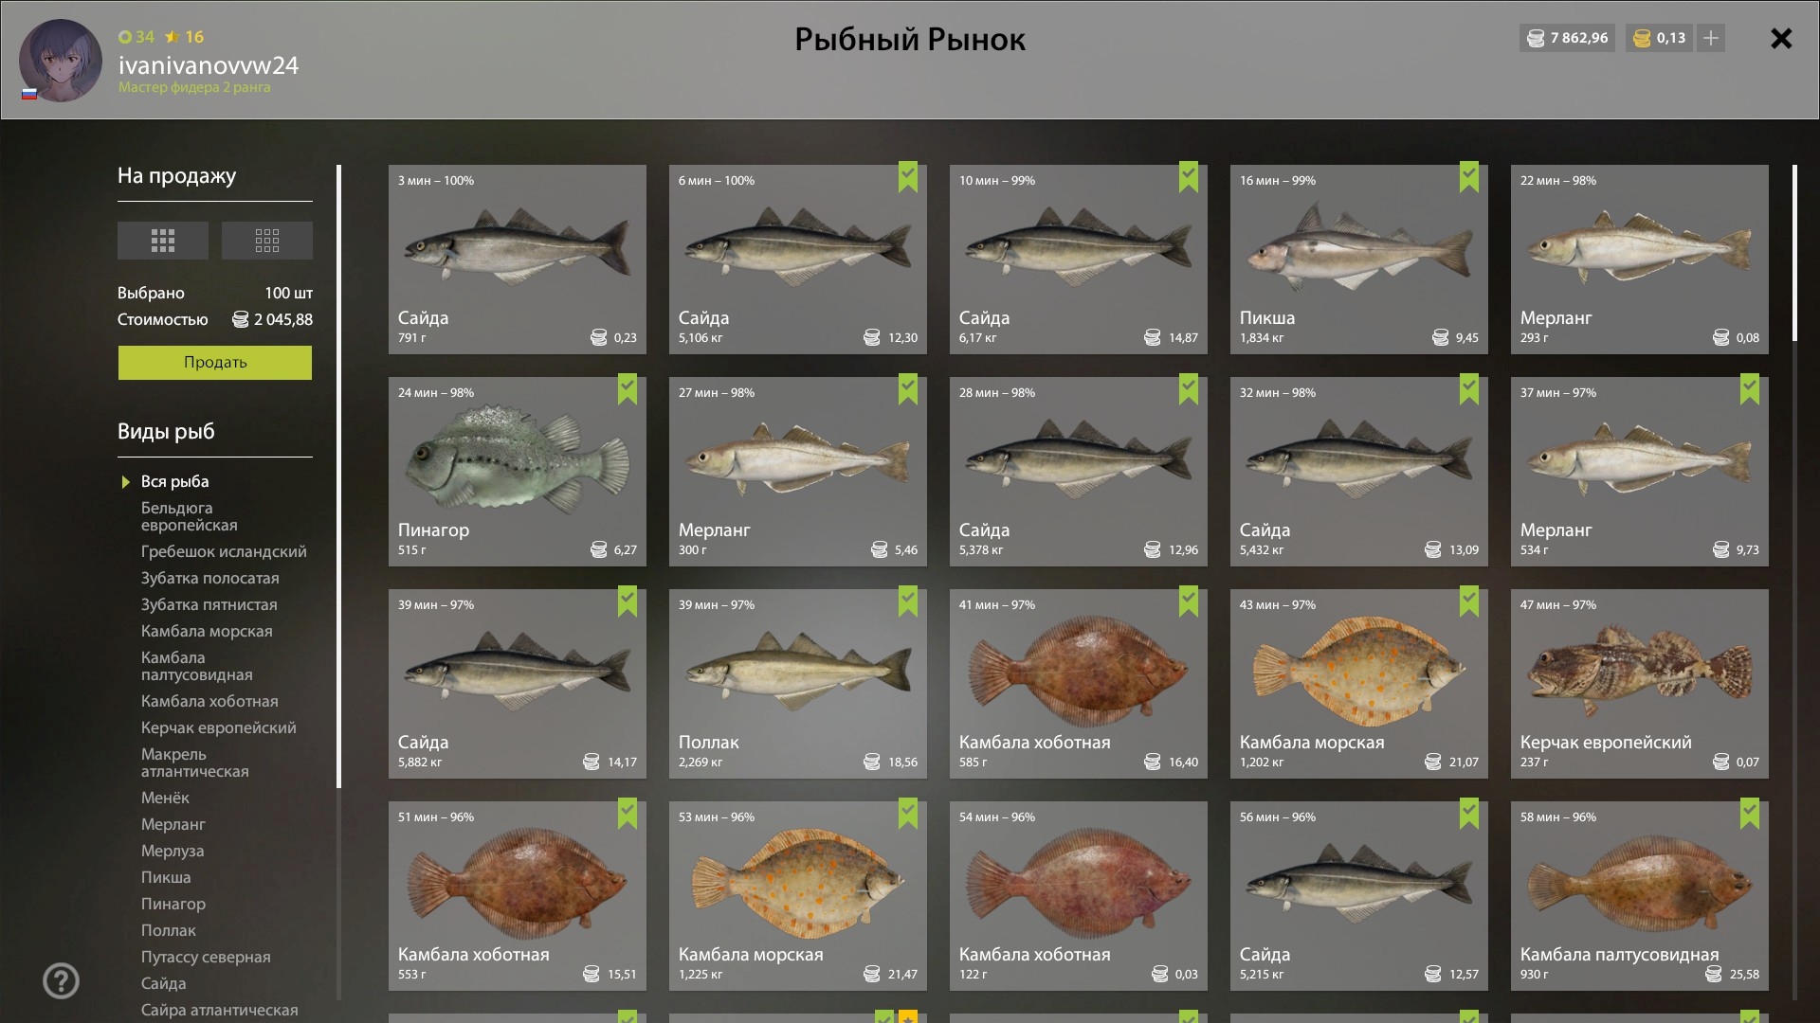Deselect all fish with the outline grid icon
Viewport: 1820px width, 1023px height.
tap(267, 241)
